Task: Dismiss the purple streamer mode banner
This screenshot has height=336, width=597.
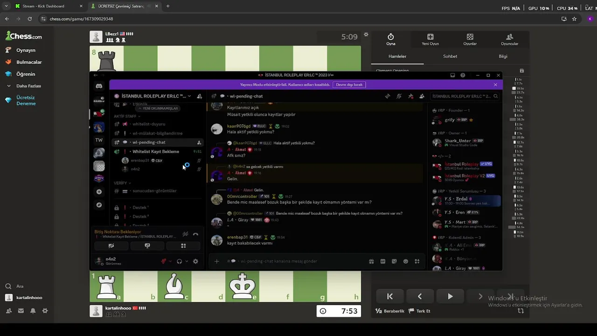Action: tap(495, 84)
